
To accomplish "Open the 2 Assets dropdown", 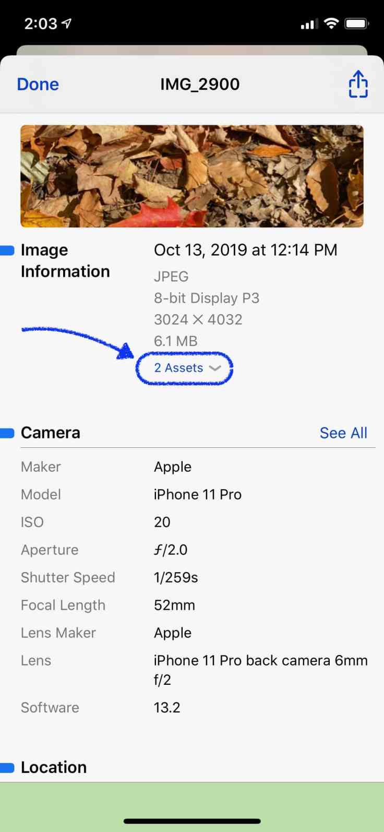I will pyautogui.click(x=184, y=368).
